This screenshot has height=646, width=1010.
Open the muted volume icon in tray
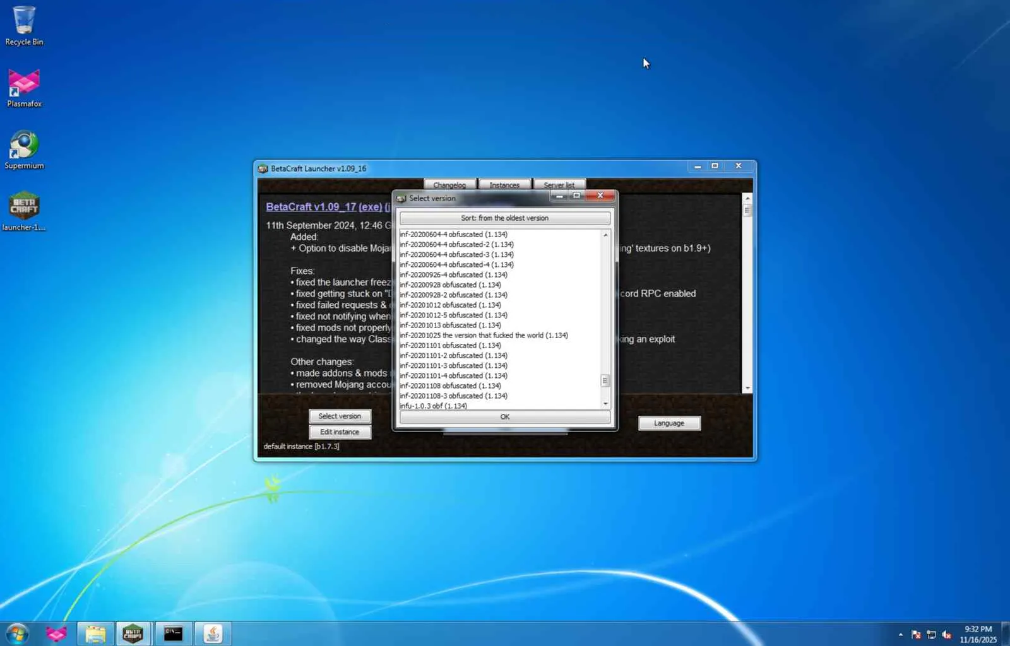[946, 635]
